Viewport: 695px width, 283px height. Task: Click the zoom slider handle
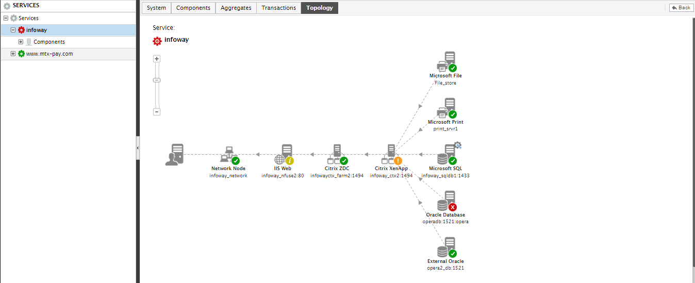click(157, 80)
